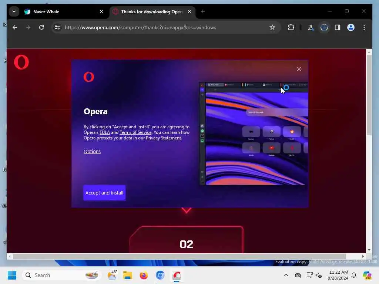This screenshot has height=284, width=379.
Task: Open the blue Chromium browser taskbar icon
Action: (x=160, y=275)
